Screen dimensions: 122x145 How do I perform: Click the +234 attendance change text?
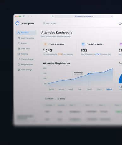[x=59, y=54]
